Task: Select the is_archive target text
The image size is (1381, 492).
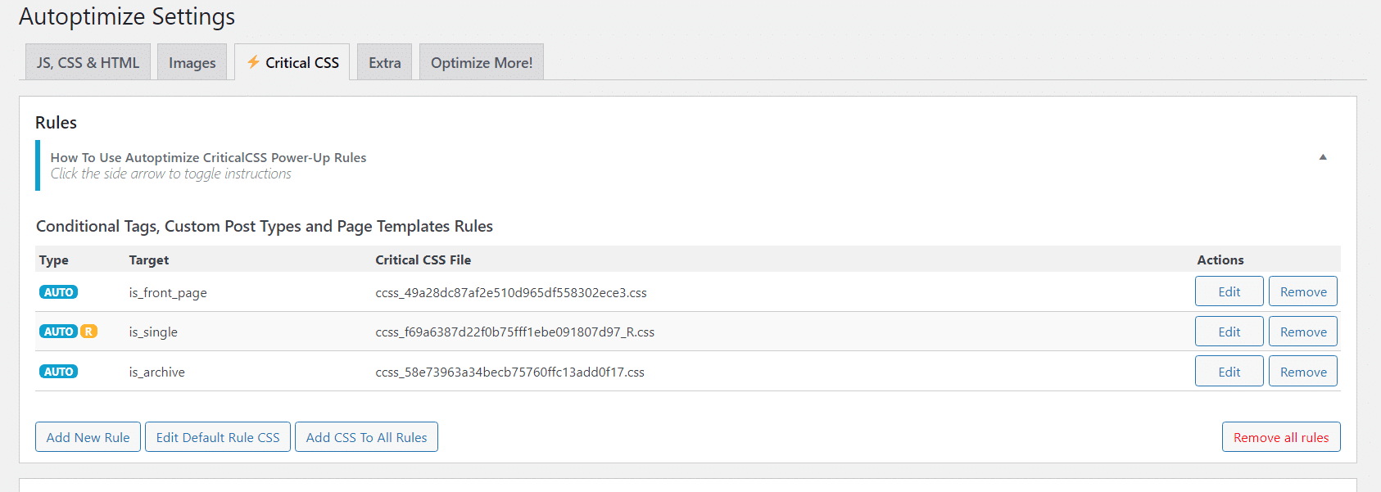Action: pos(156,372)
